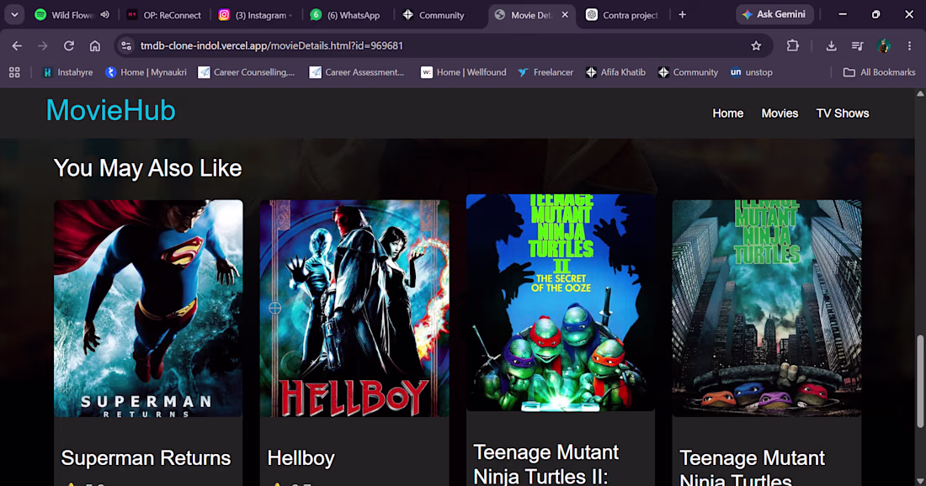Go forward to the next page
This screenshot has width=926, height=486.
tap(43, 45)
